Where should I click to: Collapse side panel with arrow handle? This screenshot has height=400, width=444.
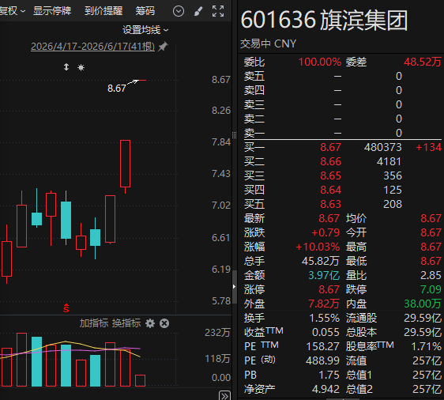tap(234, 286)
